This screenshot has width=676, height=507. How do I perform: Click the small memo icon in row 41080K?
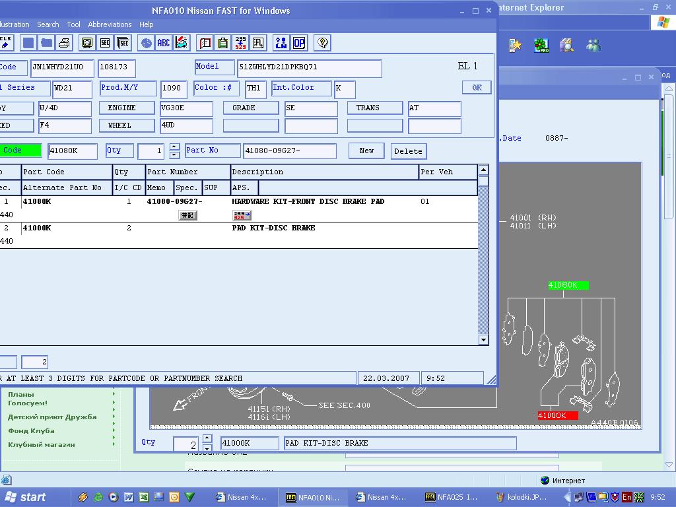tap(187, 215)
